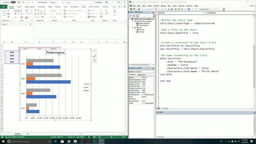Open Find & Select magnifier icon

pyautogui.click(x=107, y=14)
